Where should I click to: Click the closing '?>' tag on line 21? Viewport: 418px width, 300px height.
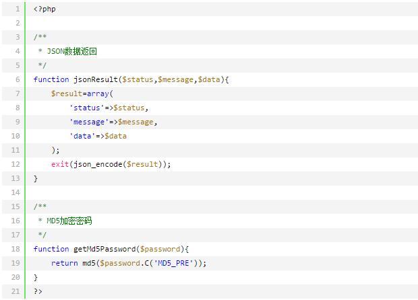(38, 291)
